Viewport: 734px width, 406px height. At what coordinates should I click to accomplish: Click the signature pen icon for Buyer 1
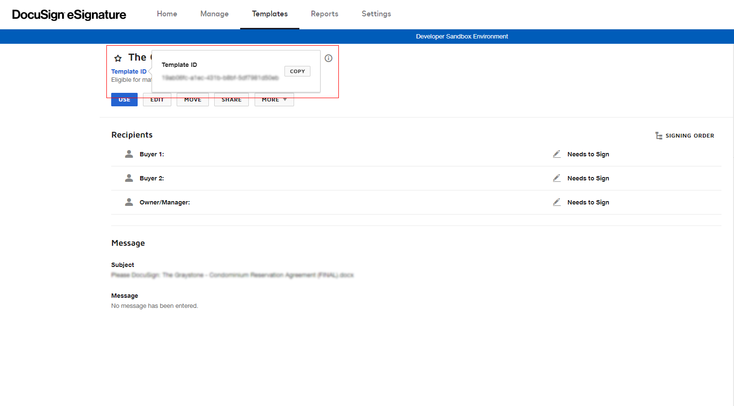(x=556, y=153)
